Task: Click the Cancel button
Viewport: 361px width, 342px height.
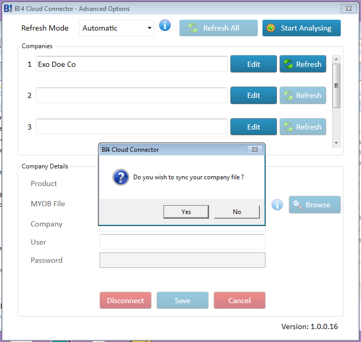Action: click(239, 300)
